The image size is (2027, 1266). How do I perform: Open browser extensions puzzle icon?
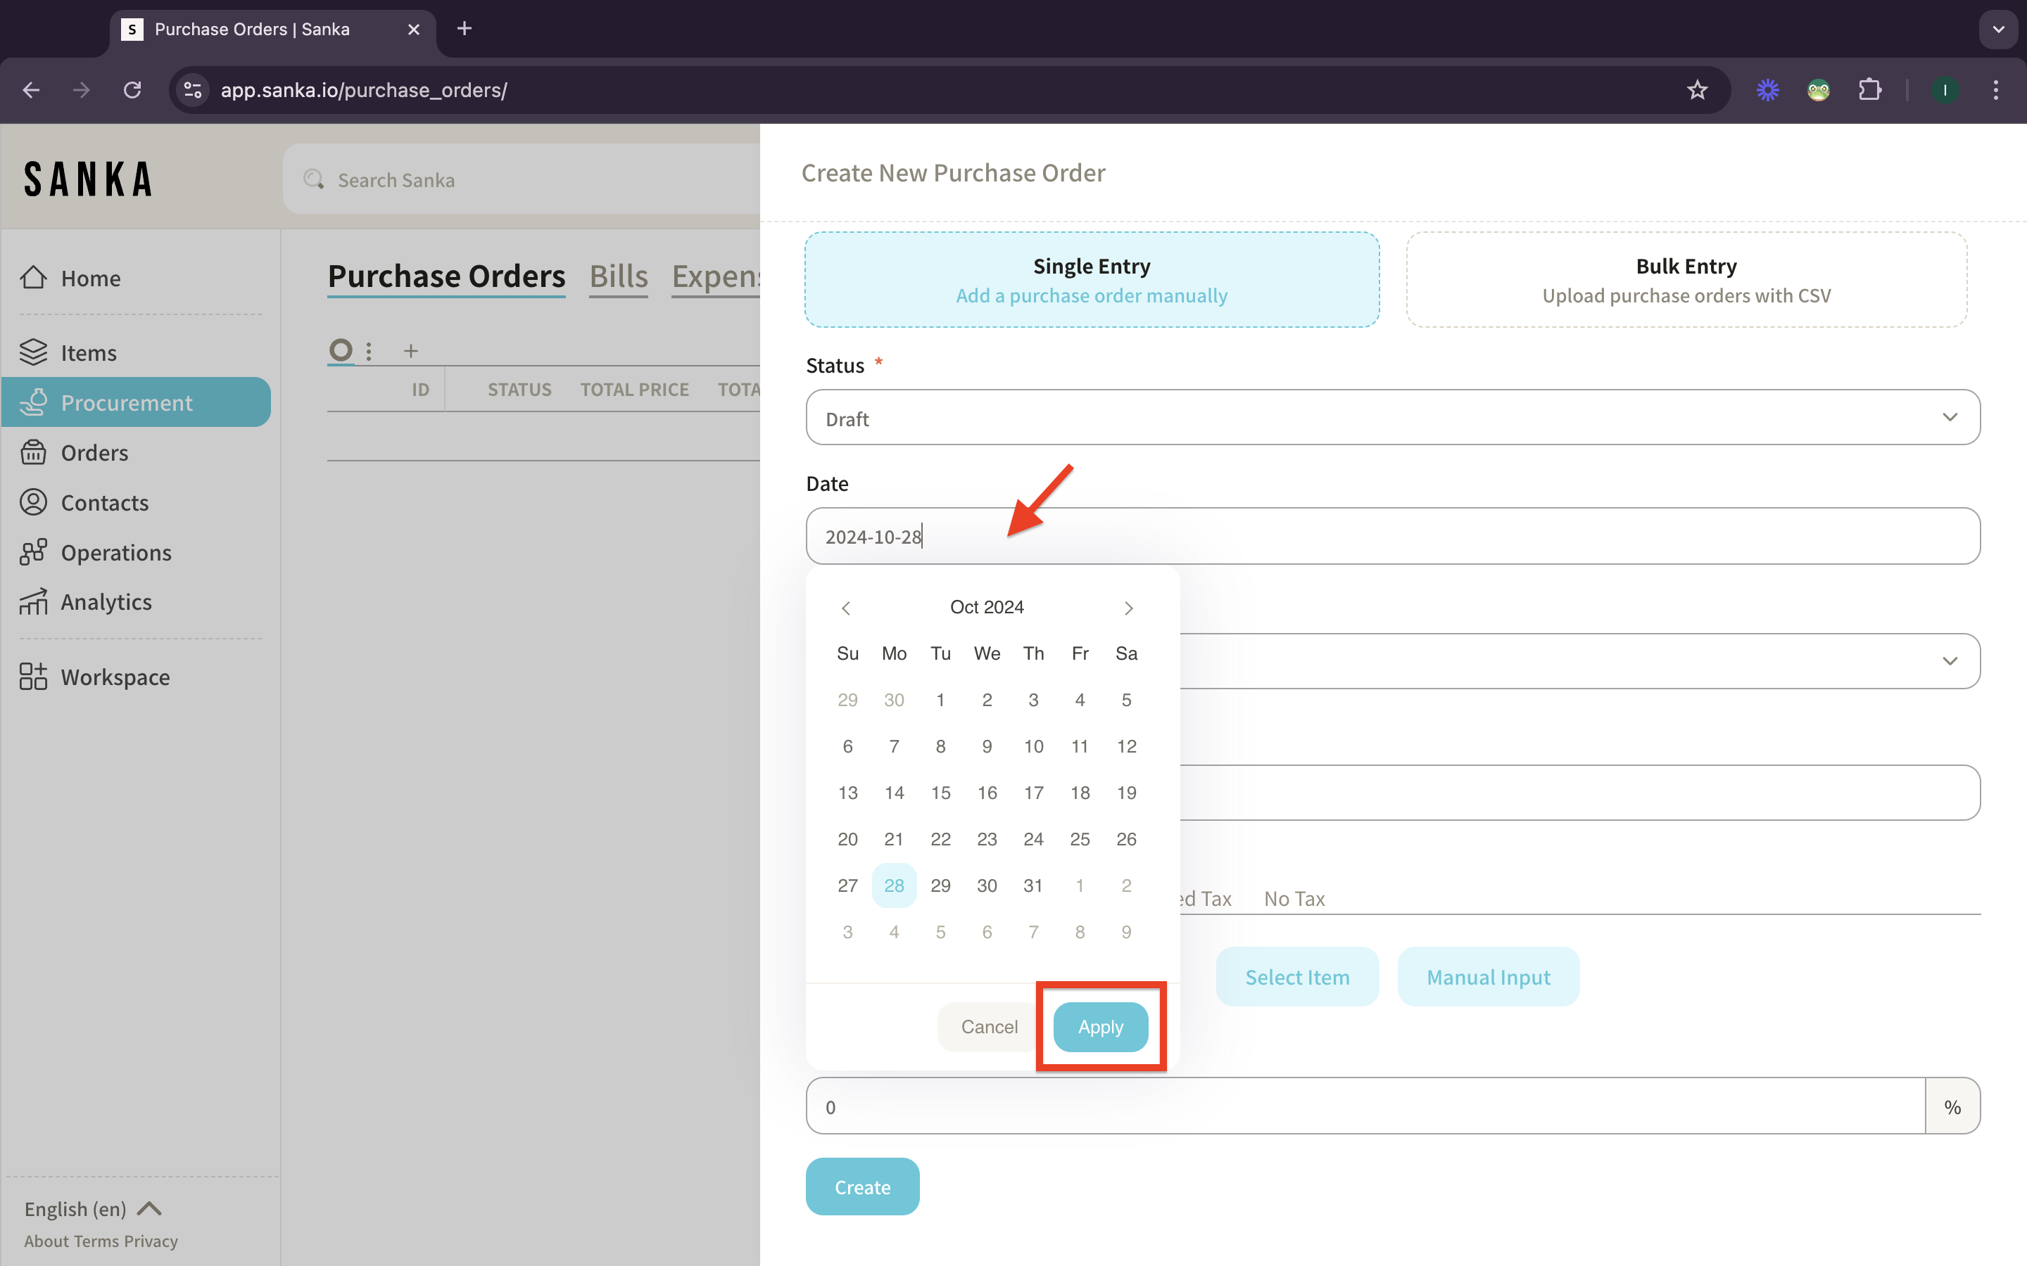1869,89
